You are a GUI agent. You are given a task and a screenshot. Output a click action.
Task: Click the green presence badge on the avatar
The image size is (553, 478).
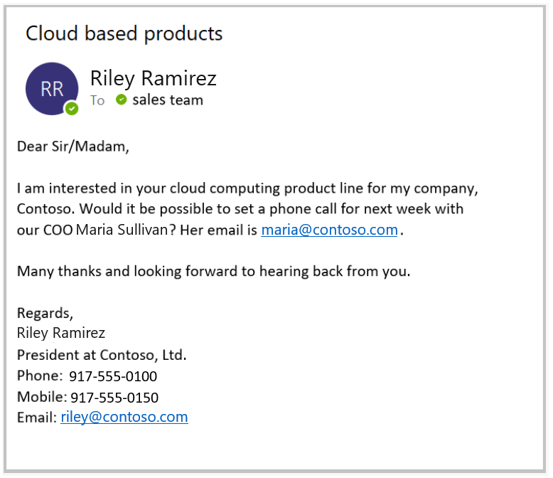pos(71,109)
